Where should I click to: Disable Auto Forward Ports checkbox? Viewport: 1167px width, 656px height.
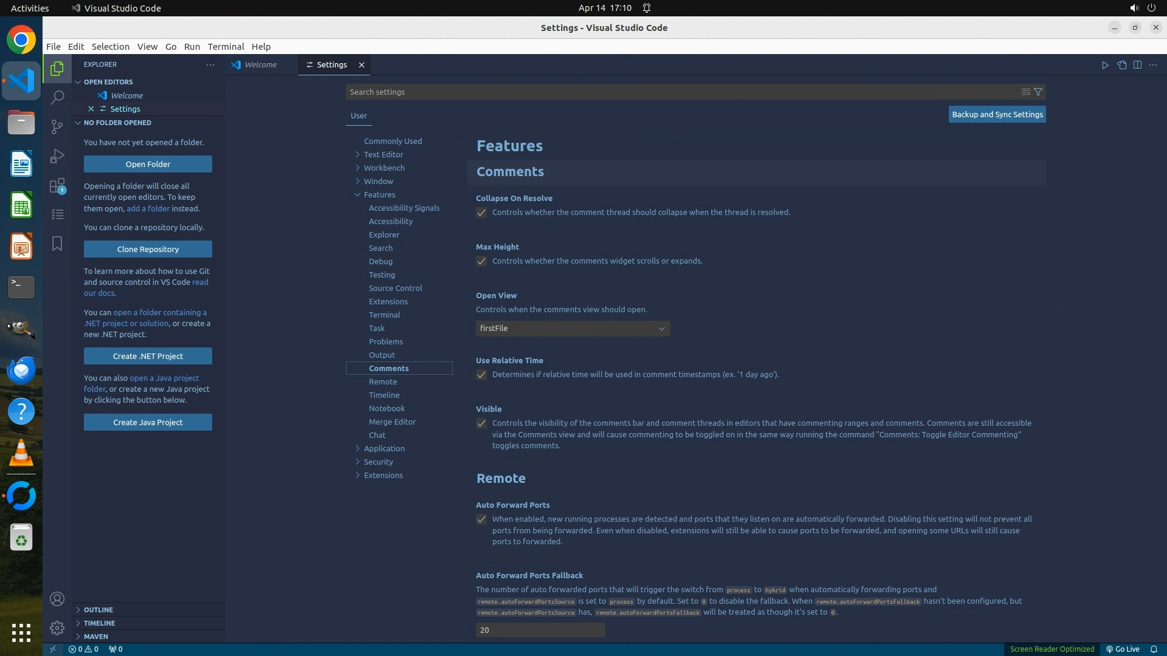click(481, 519)
